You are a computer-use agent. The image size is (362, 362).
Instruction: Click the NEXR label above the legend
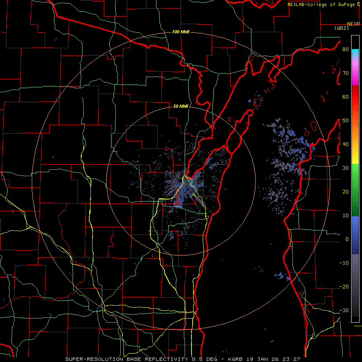pyautogui.click(x=353, y=24)
